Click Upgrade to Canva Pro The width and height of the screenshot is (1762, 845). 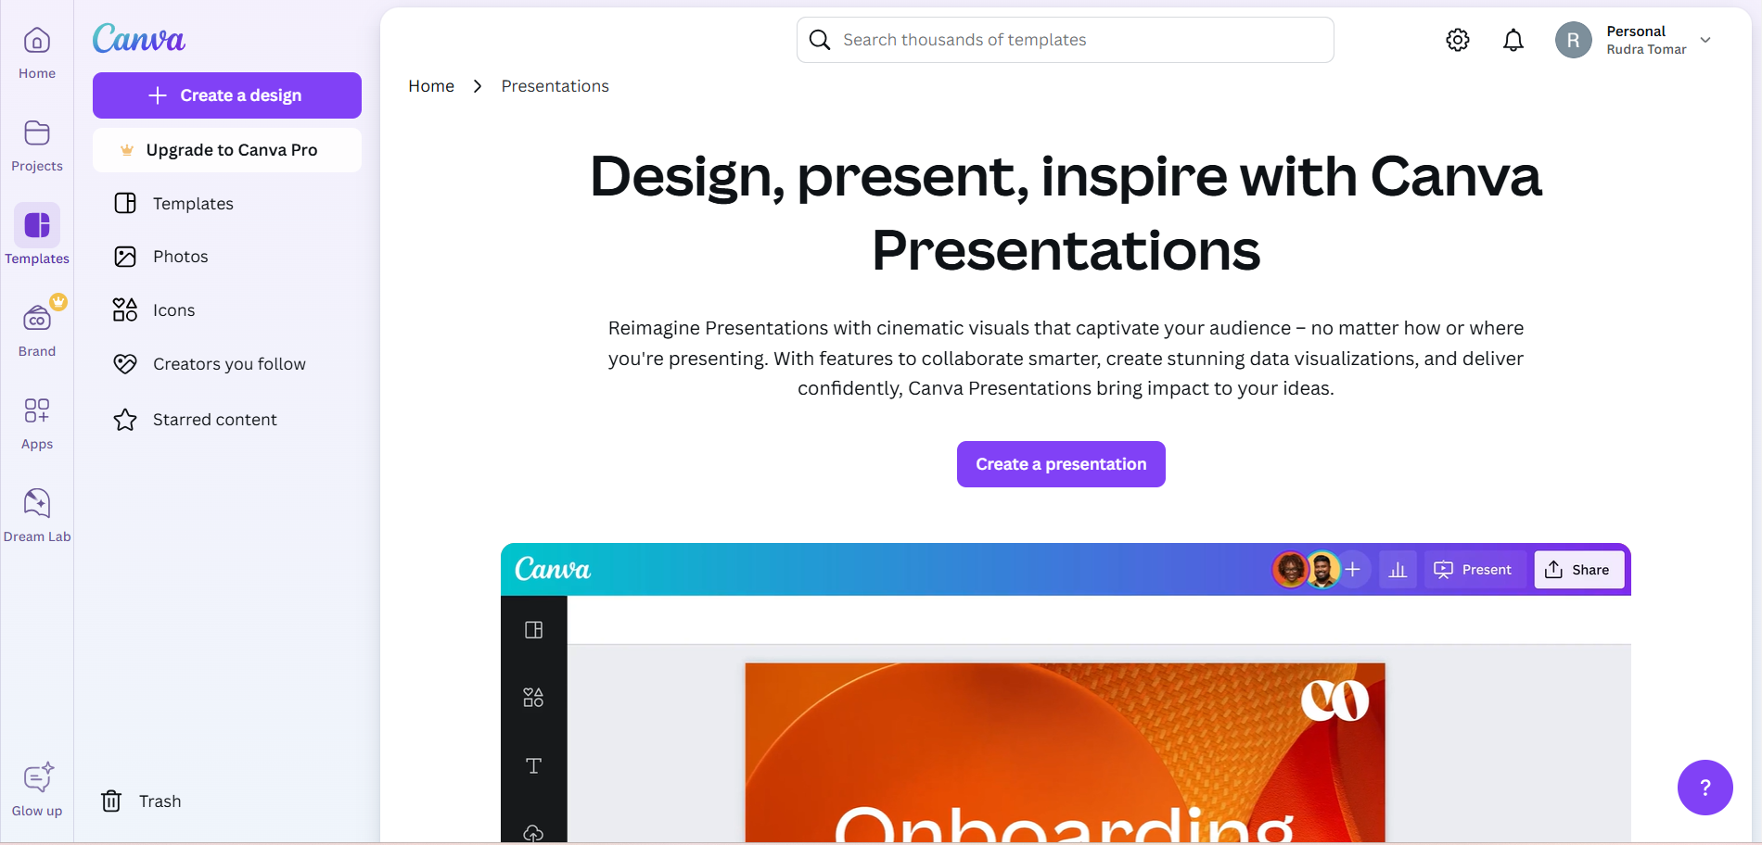click(x=227, y=150)
